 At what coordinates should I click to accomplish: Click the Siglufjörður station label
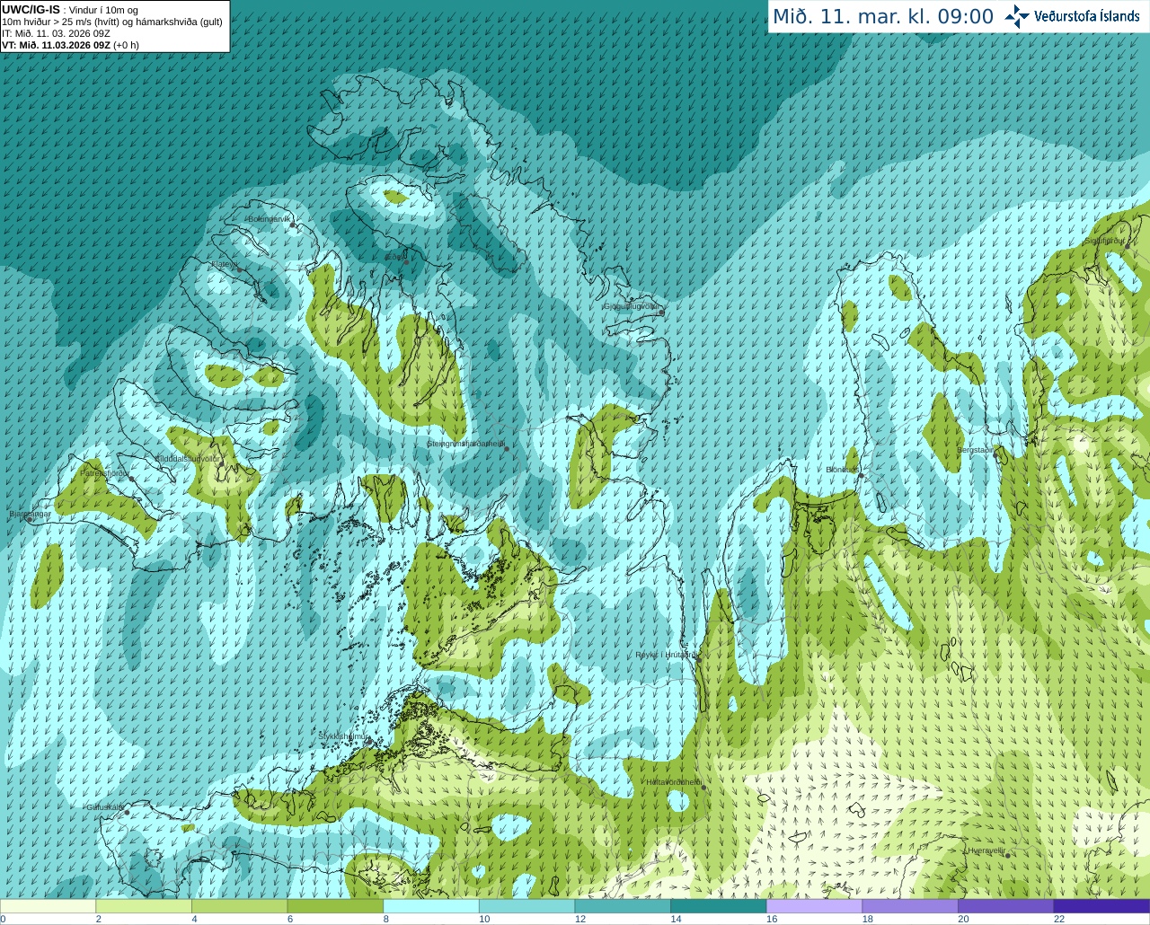(1105, 241)
